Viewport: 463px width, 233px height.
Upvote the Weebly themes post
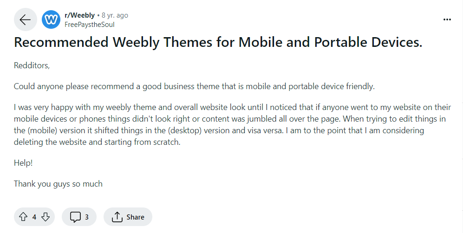[23, 217]
